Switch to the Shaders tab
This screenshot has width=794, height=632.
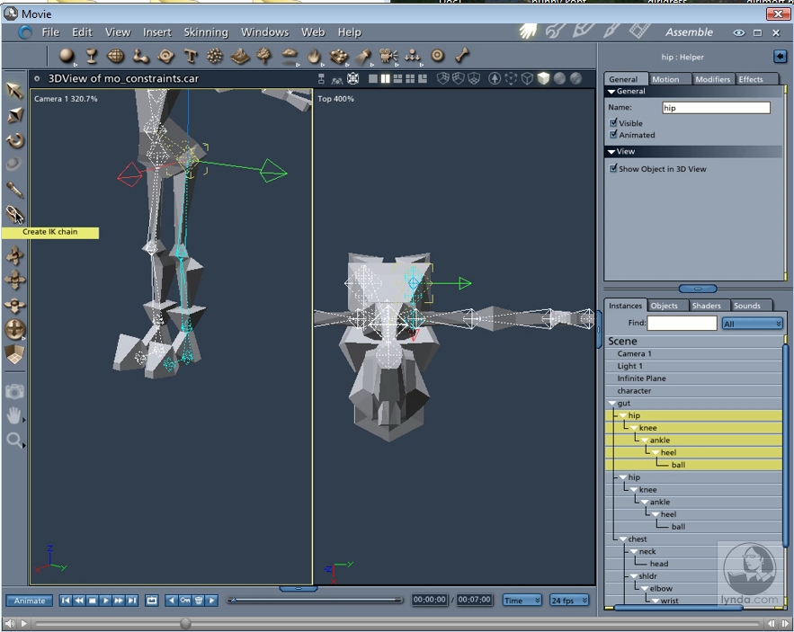pos(706,306)
